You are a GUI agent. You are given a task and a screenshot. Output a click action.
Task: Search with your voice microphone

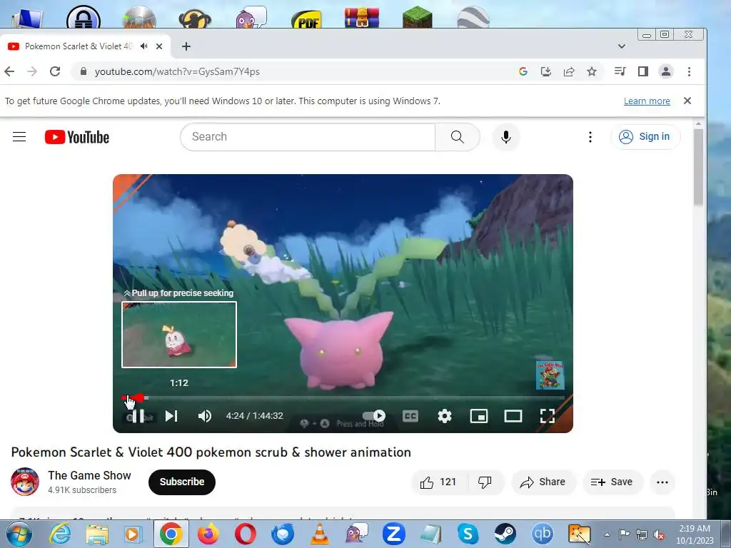coord(506,137)
